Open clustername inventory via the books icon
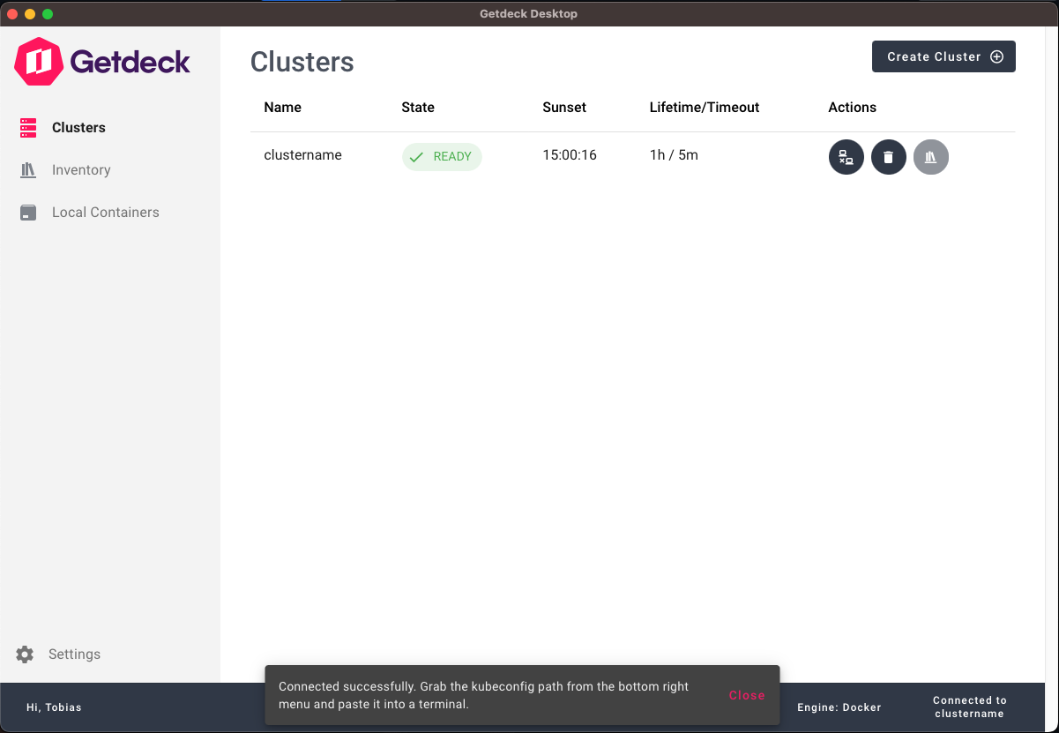This screenshot has width=1059, height=733. [x=931, y=158]
